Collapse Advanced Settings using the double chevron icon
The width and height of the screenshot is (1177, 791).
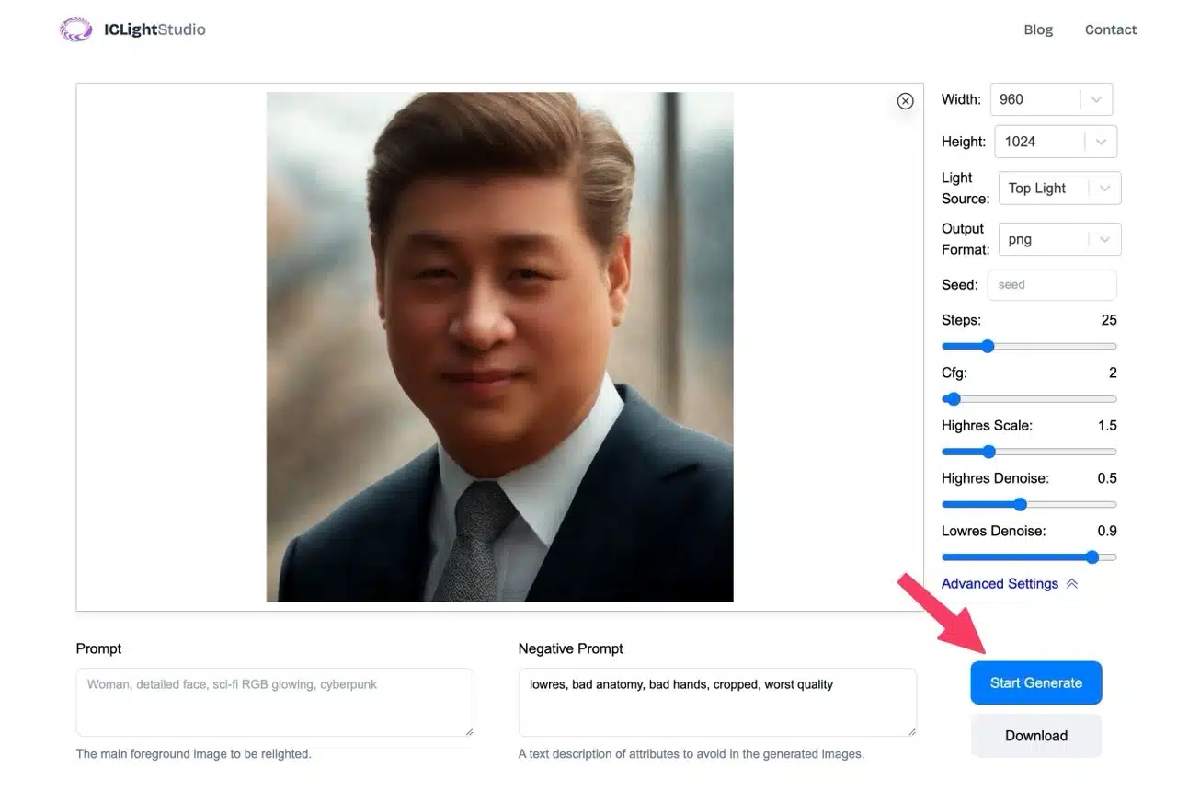1071,584
